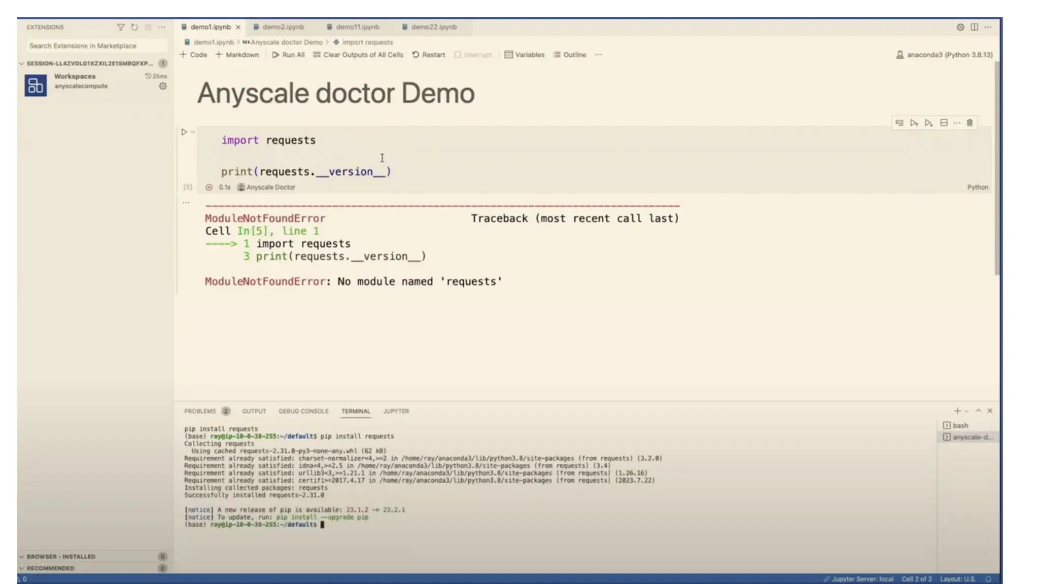Delete the current notebook cell

click(969, 123)
